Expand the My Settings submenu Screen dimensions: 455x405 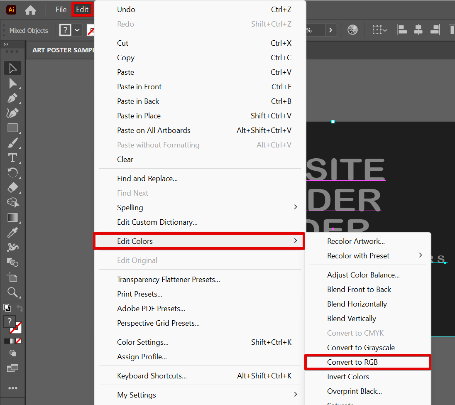pos(296,395)
